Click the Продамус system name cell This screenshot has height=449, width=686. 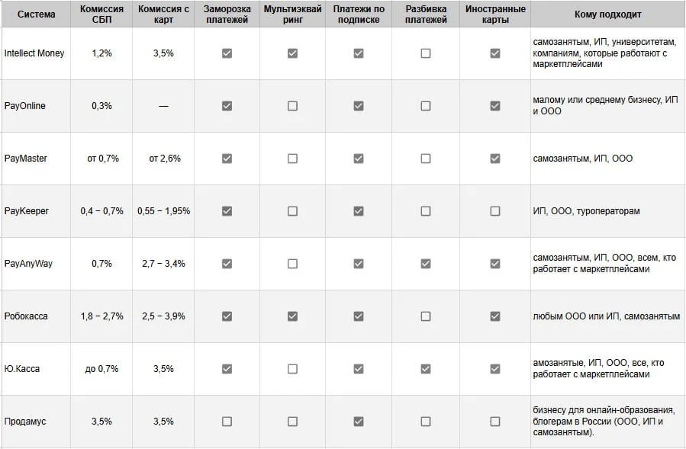(25, 422)
